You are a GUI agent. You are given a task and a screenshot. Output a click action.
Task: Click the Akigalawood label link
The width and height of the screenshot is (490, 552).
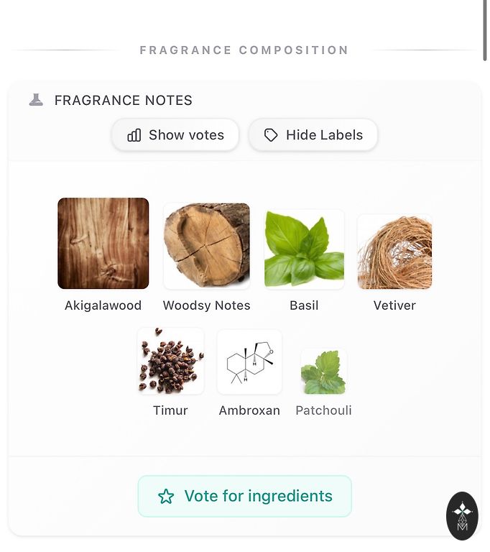[x=103, y=305]
